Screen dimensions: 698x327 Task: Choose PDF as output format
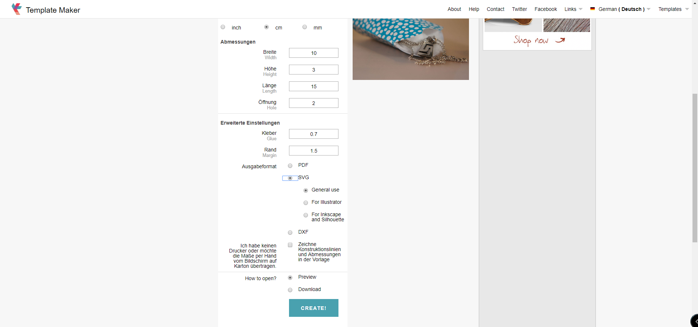[x=290, y=166]
